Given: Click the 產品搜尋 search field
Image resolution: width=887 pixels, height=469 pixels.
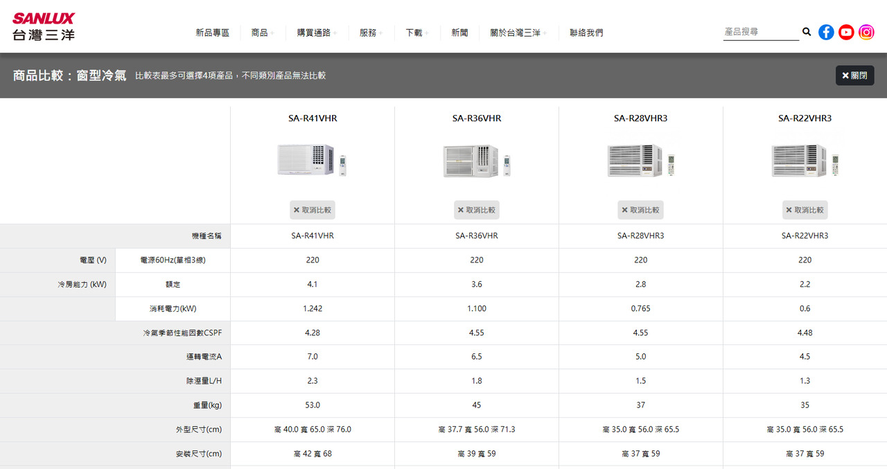Looking at the screenshot, I should click(x=760, y=32).
